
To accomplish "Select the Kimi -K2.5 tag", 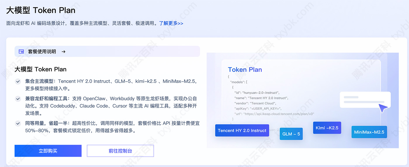I will click(x=327, y=128).
